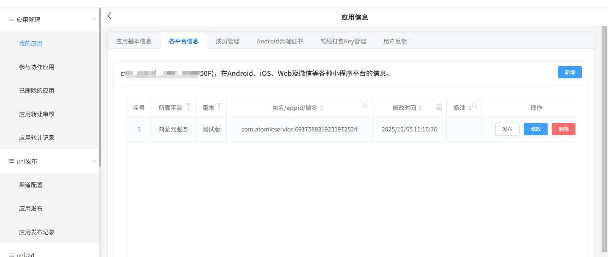Click the back arrow beside 应用信息
608x257 pixels.
(x=109, y=16)
